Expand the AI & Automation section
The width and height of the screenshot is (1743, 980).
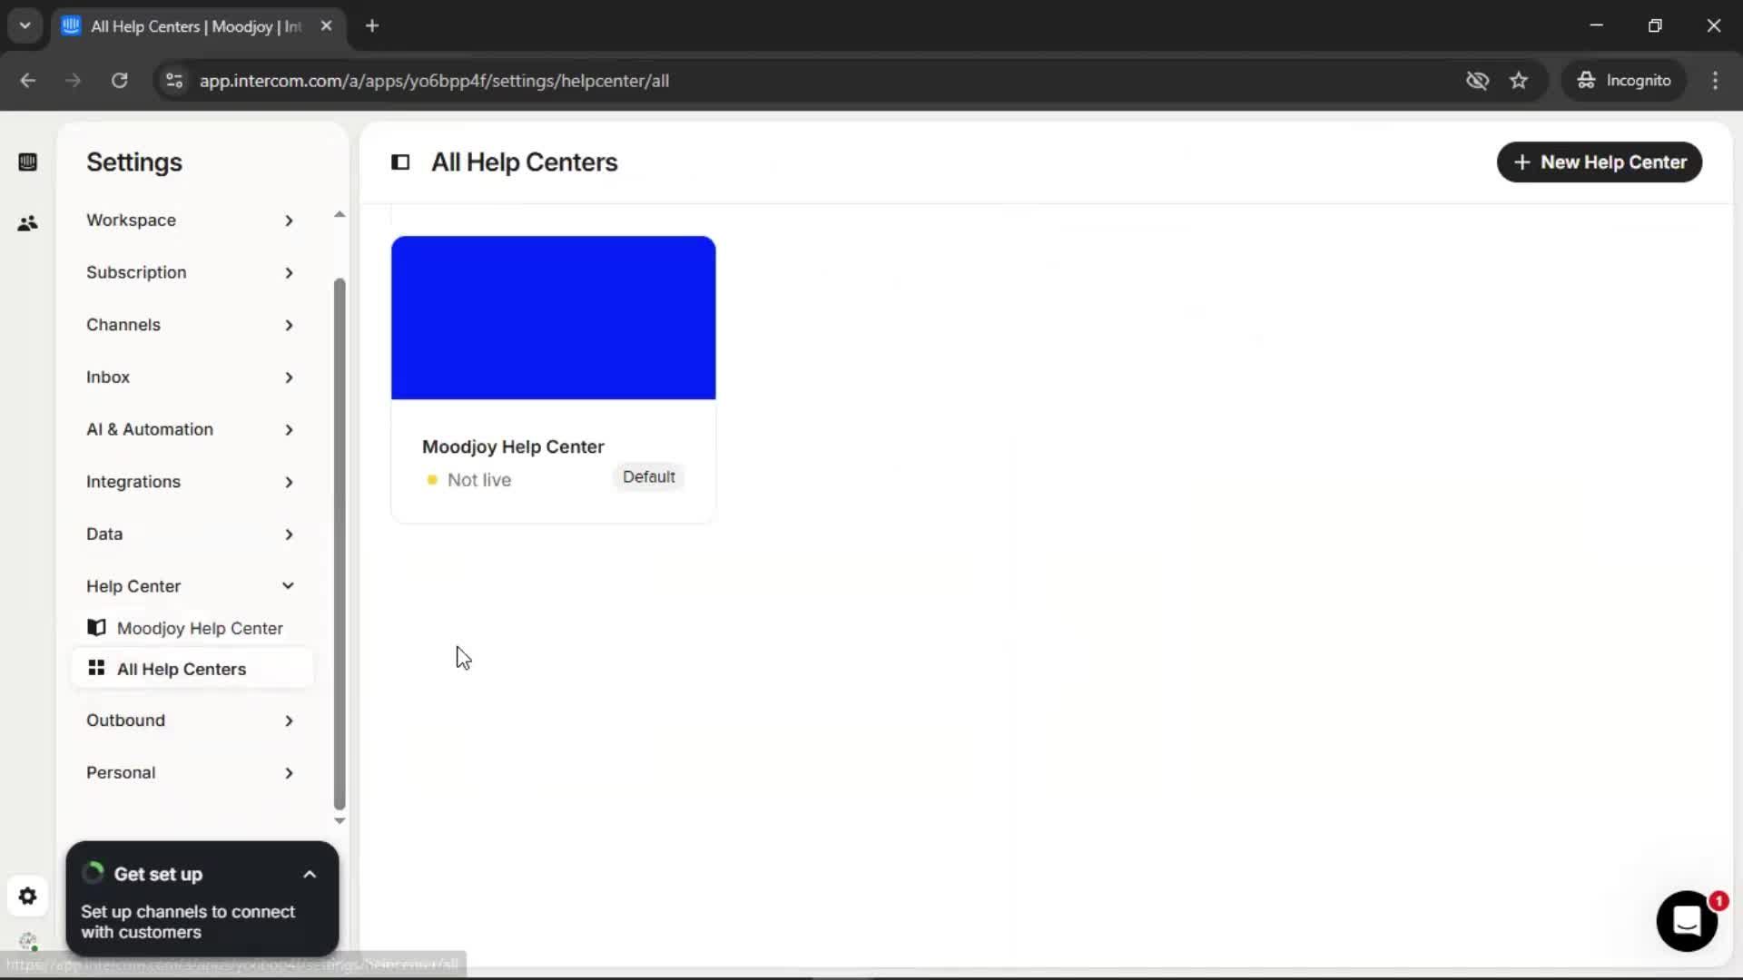(191, 430)
